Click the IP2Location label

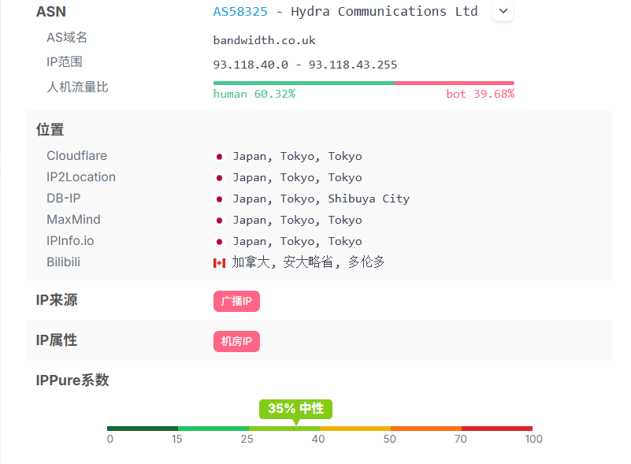pos(81,177)
